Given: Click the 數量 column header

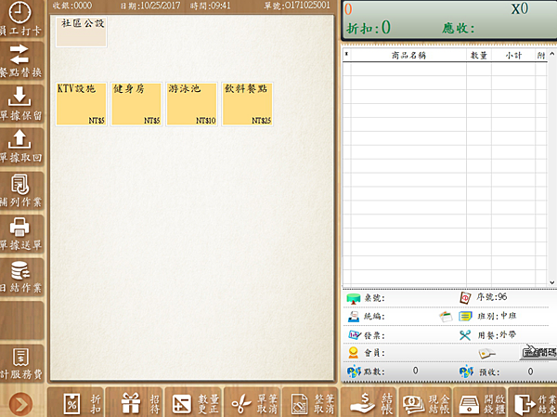Looking at the screenshot, I should point(479,56).
